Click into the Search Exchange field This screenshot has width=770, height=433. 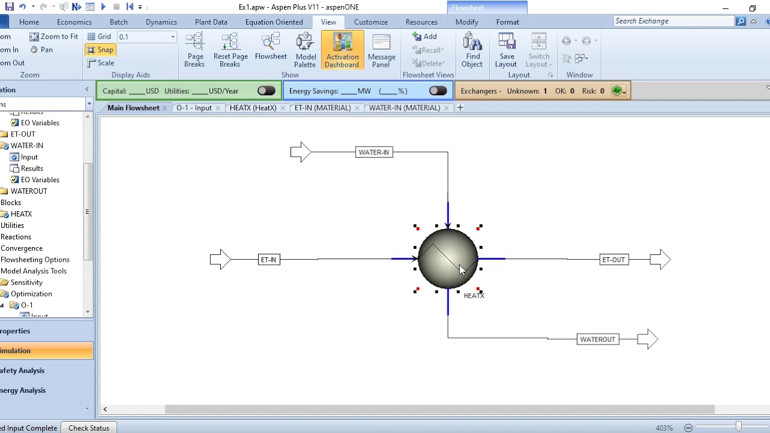click(674, 21)
